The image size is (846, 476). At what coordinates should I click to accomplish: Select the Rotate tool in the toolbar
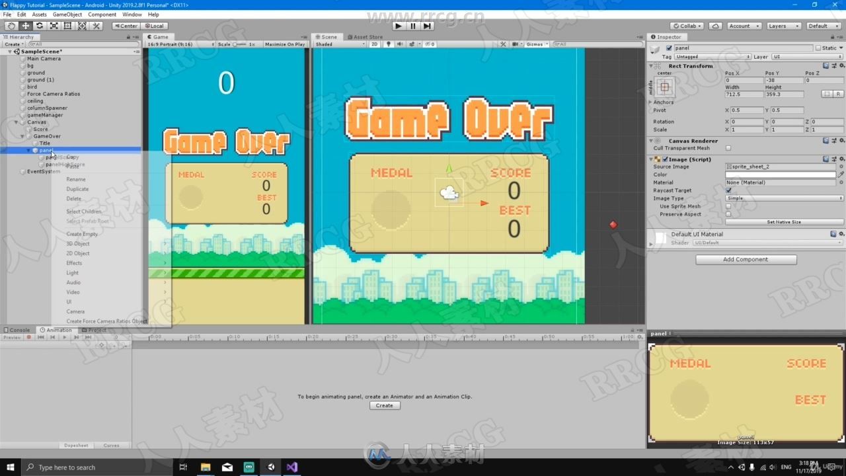[40, 26]
